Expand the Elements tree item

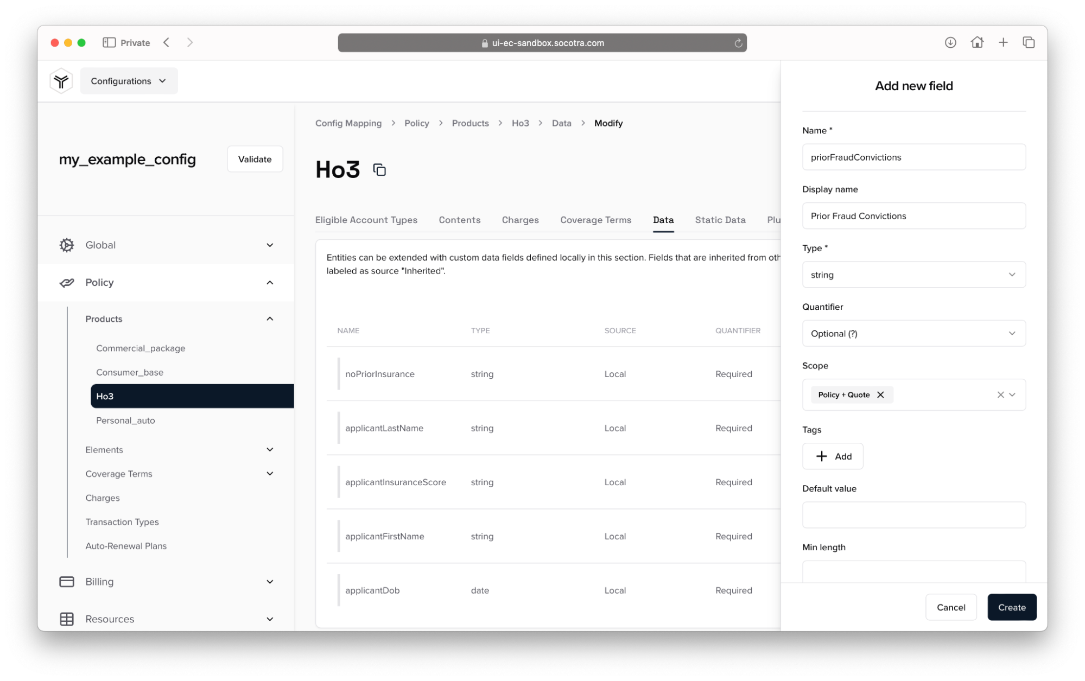click(270, 449)
